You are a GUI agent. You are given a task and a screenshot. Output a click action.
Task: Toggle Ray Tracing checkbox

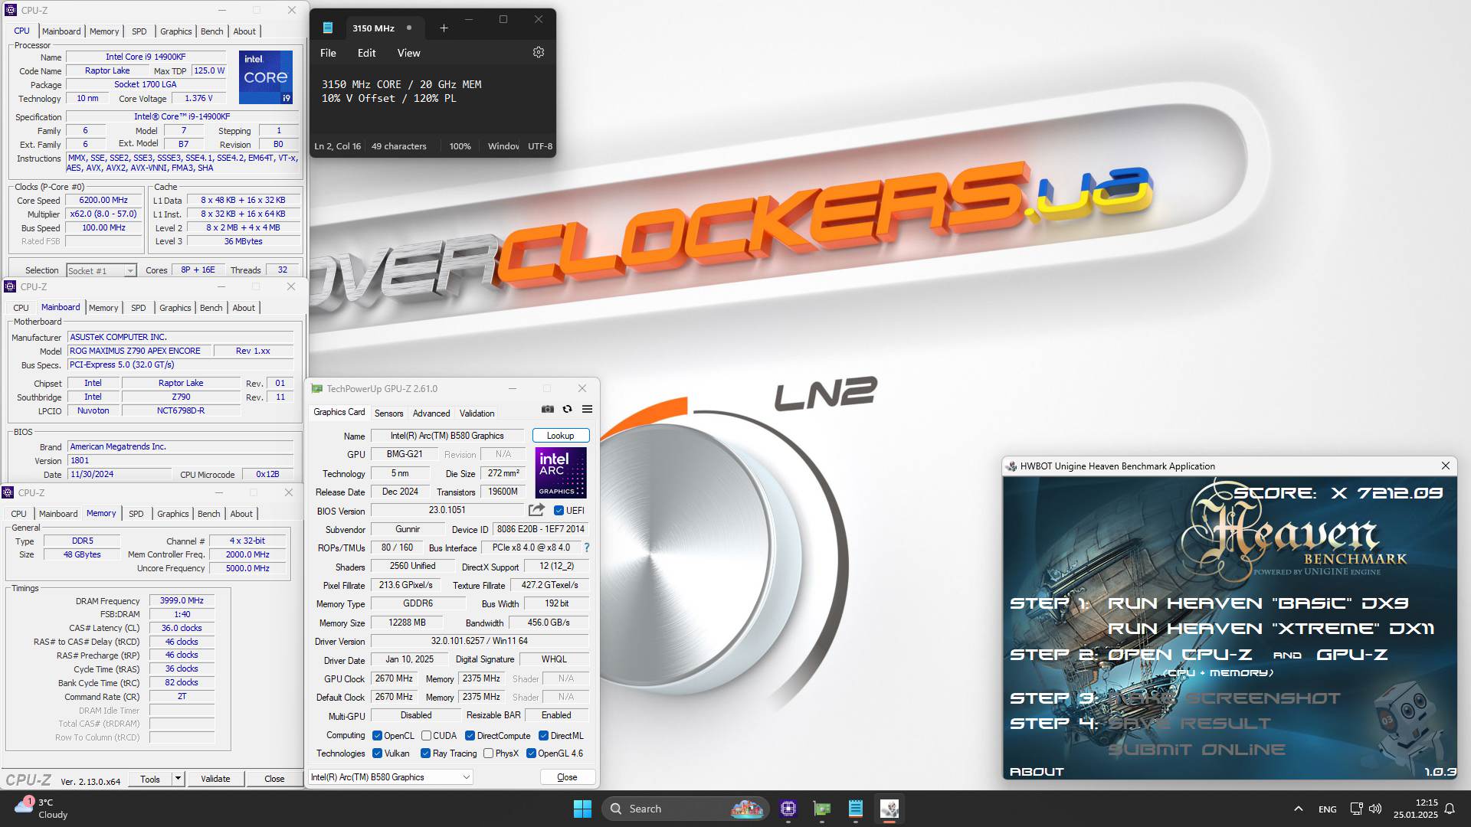click(x=425, y=753)
